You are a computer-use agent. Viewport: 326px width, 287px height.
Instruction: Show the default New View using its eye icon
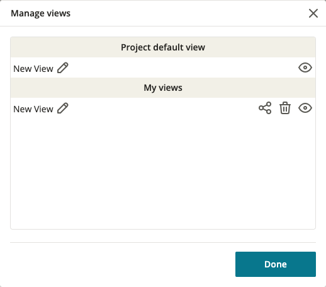point(305,67)
